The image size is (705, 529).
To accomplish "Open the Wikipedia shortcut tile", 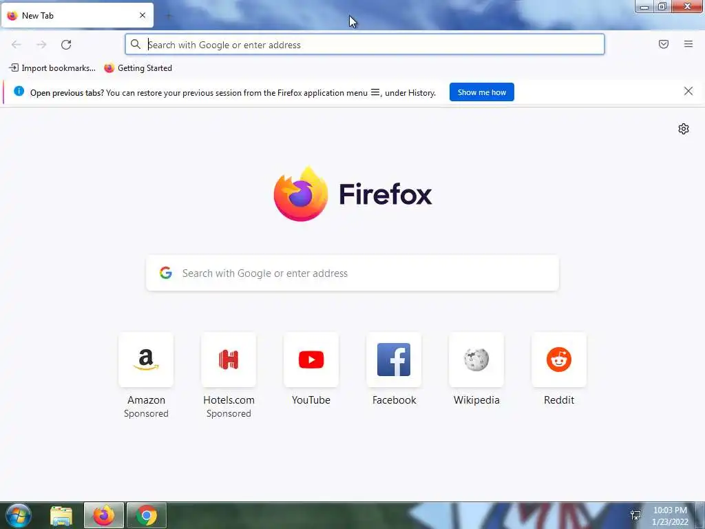I will 476,360.
